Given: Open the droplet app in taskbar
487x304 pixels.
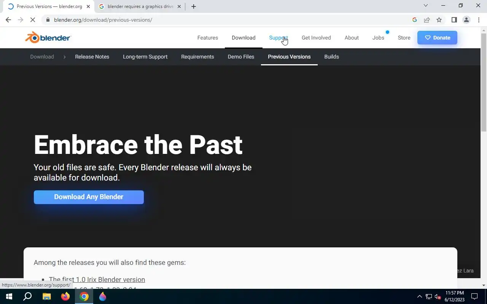Looking at the screenshot, I should pyautogui.click(x=103, y=296).
